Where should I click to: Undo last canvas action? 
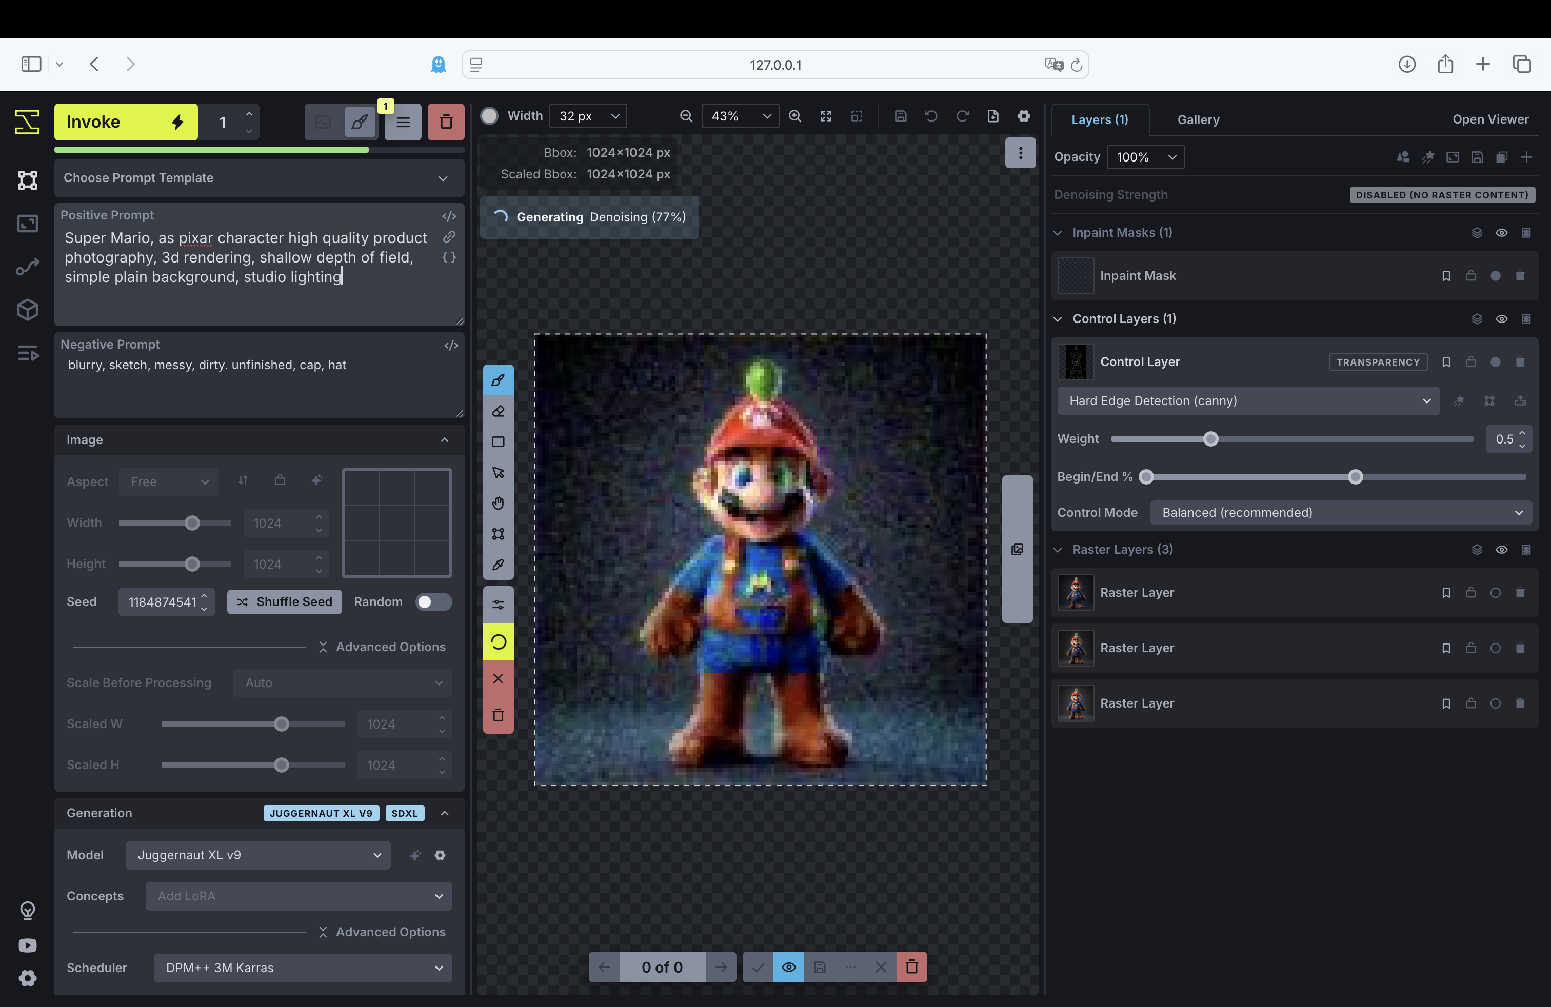click(x=930, y=116)
